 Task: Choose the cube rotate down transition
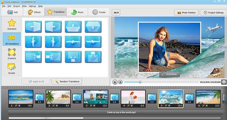coord(93,27)
